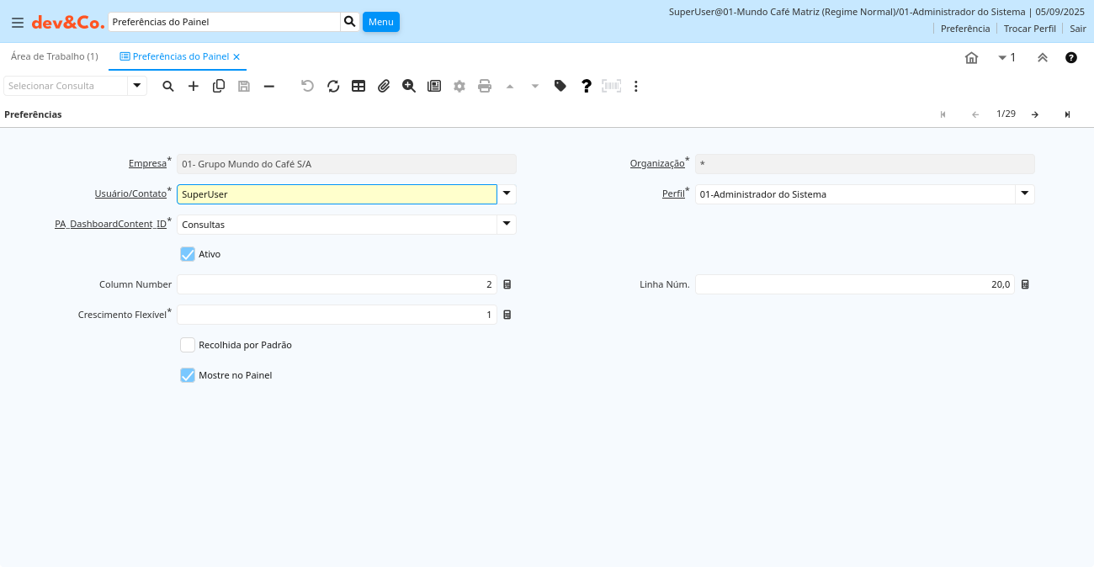This screenshot has width=1094, height=567.
Task: Click the Copy Record icon in toolbar
Action: pyautogui.click(x=219, y=86)
